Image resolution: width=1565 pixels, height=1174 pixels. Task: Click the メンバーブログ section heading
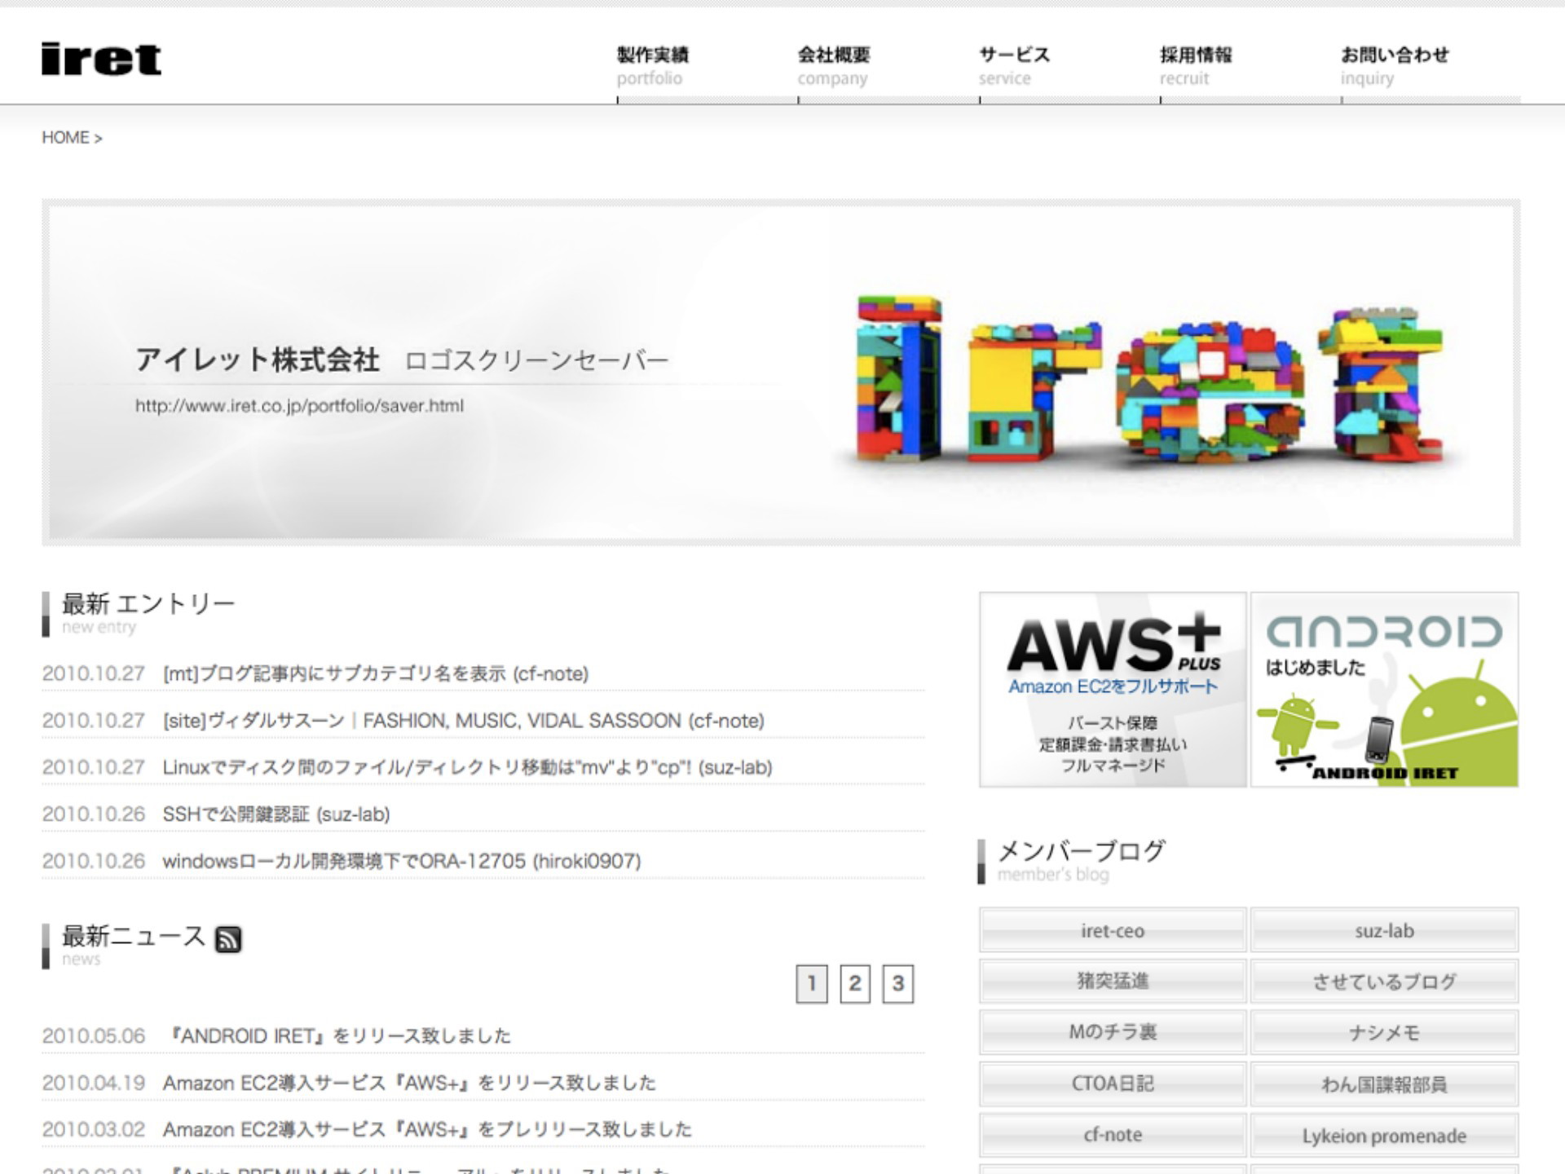tap(1082, 851)
